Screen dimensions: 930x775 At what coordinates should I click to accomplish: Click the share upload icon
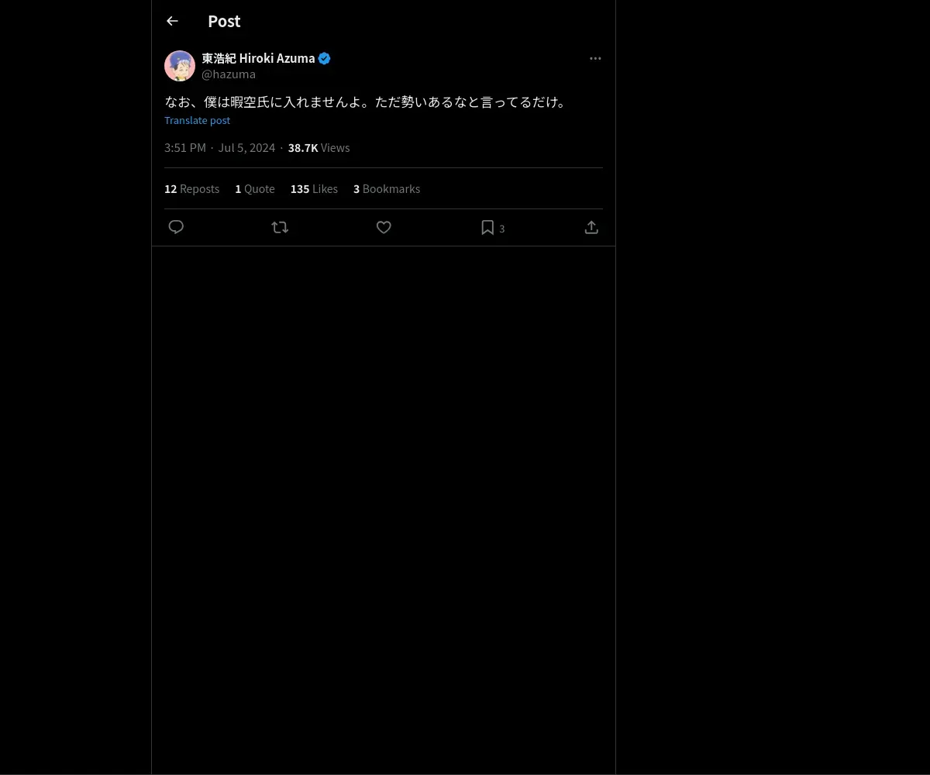pyautogui.click(x=591, y=227)
